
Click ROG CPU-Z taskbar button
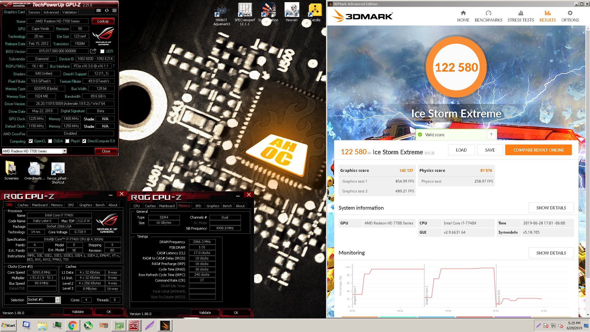(x=134, y=326)
